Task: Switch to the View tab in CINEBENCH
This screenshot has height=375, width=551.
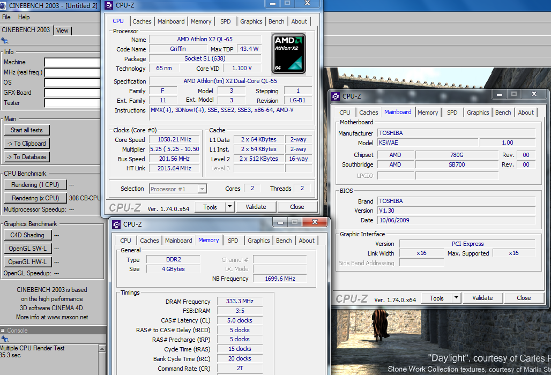Action: click(x=62, y=31)
